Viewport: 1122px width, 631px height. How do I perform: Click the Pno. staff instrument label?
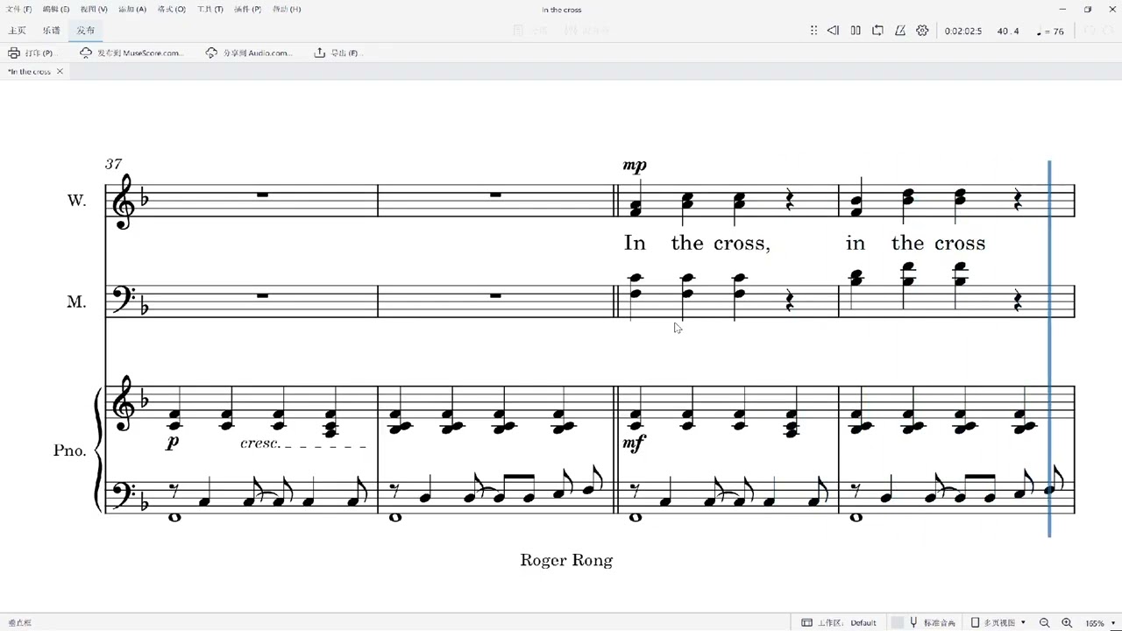(70, 450)
